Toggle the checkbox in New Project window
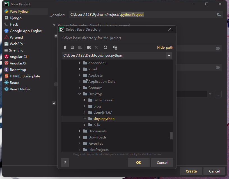 pos(54,103)
